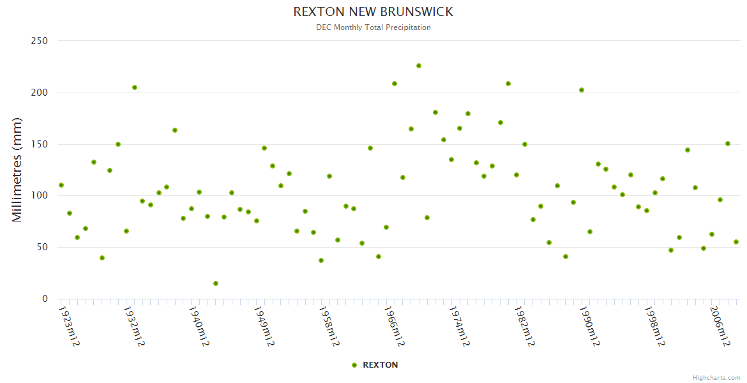Click the 1940m12 x-axis label

199,327
